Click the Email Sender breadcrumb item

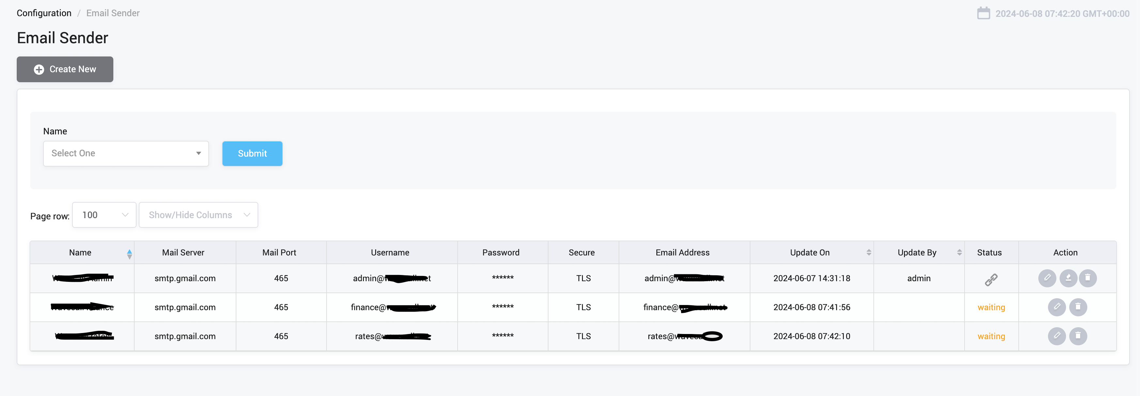coord(113,13)
